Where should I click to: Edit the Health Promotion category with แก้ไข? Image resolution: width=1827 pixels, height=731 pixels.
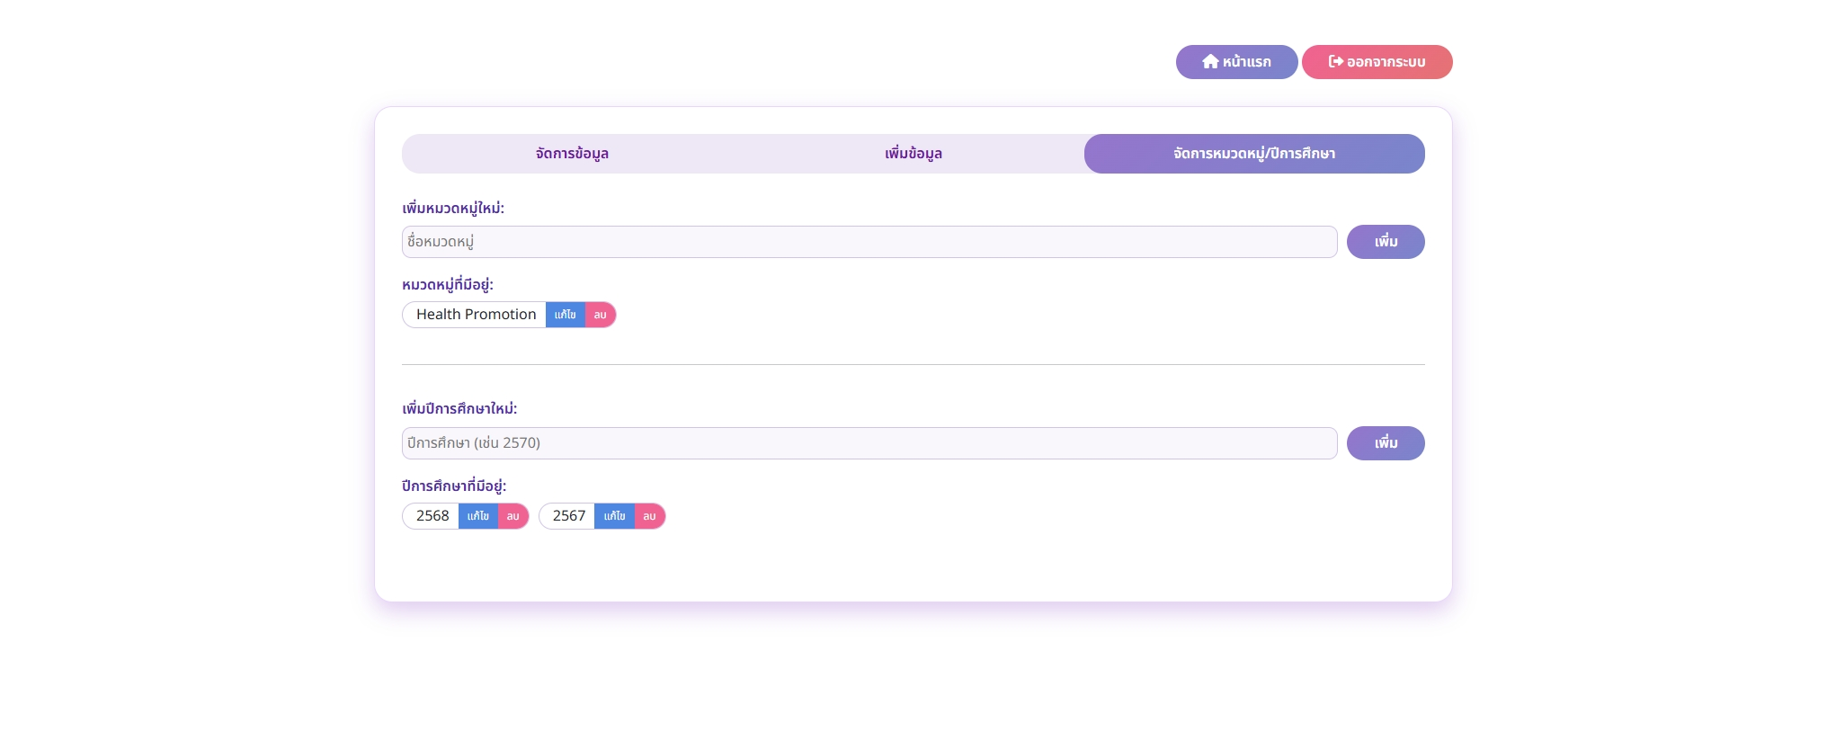565,315
